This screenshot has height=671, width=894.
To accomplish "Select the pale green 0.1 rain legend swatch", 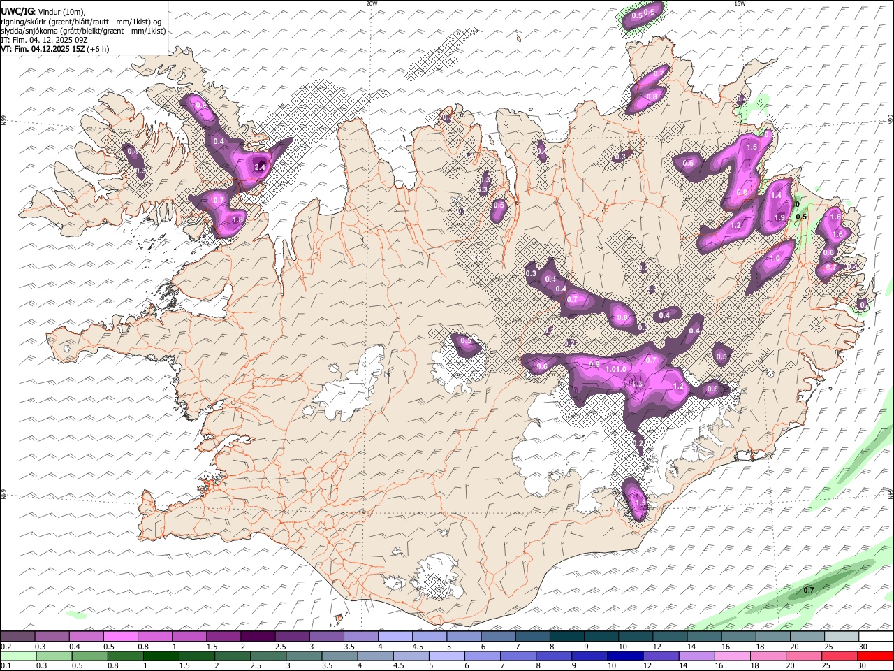I will click(18, 656).
